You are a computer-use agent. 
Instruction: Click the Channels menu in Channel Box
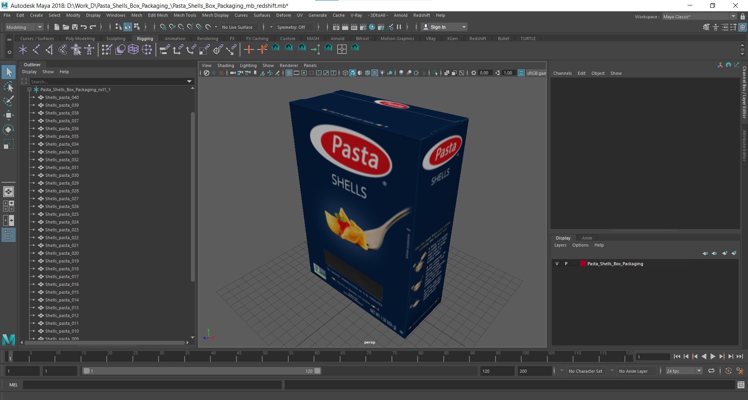(562, 73)
